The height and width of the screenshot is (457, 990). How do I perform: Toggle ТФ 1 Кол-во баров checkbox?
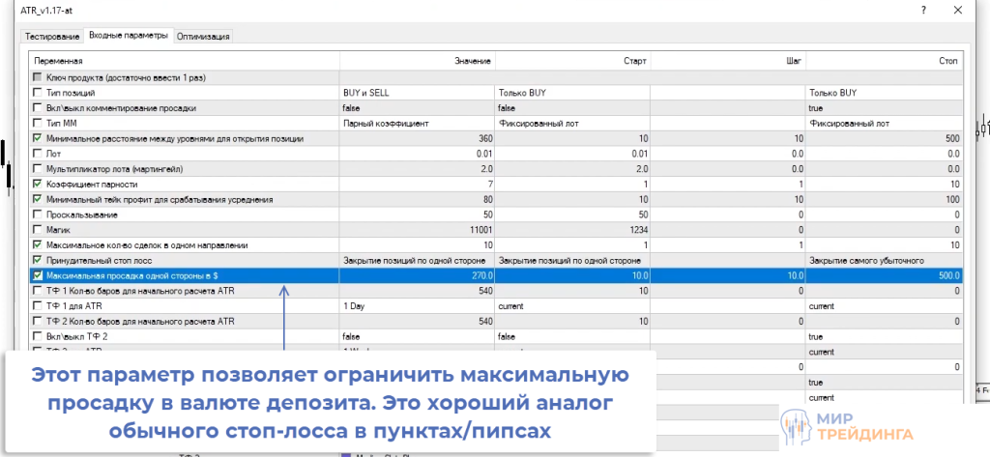(x=38, y=291)
